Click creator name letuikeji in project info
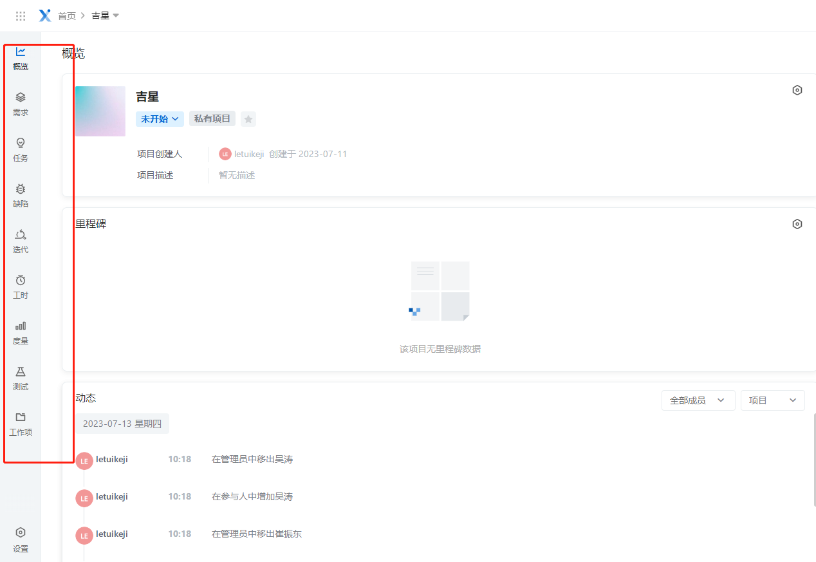 249,154
